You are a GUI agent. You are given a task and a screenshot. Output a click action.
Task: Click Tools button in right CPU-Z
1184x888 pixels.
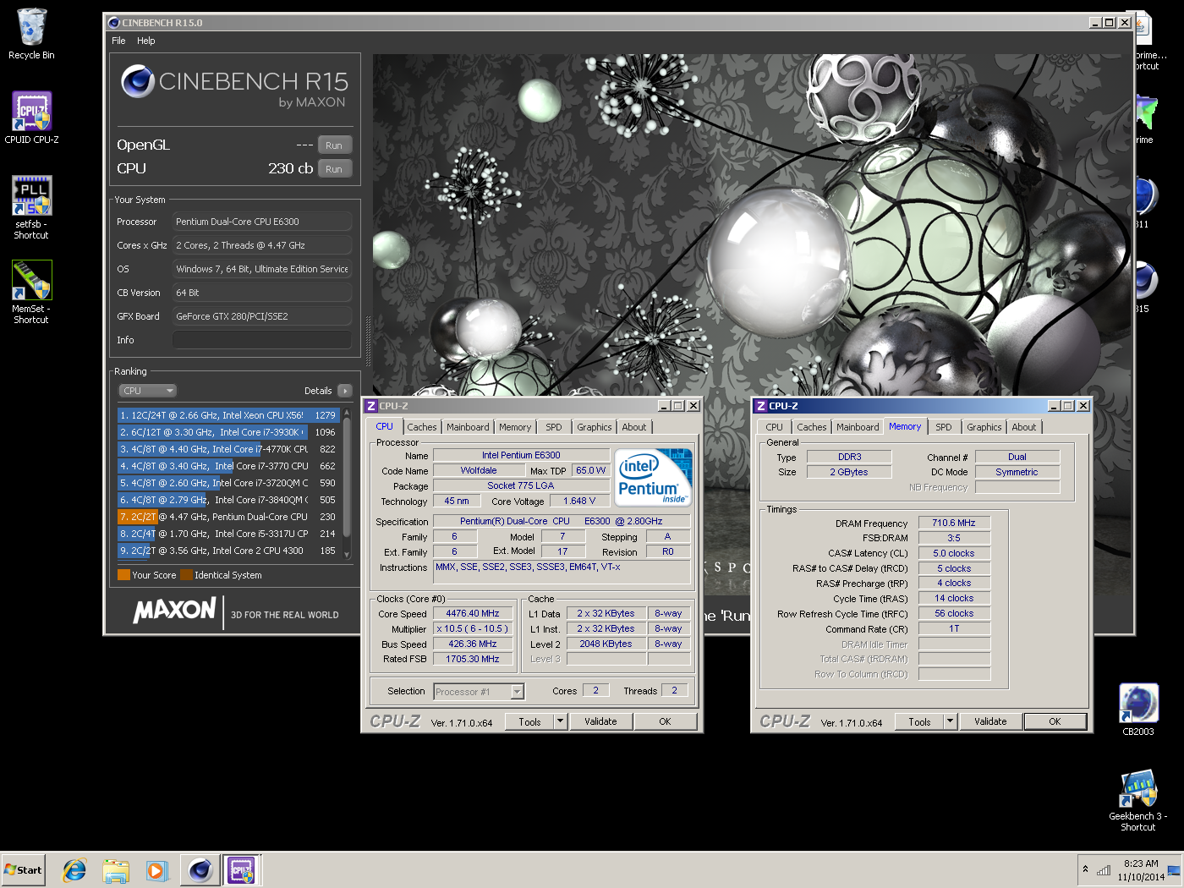tap(919, 721)
